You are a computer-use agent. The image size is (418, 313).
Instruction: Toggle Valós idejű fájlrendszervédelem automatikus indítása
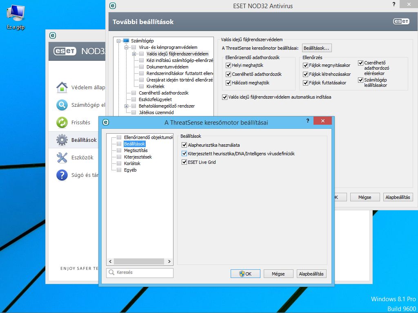225,97
